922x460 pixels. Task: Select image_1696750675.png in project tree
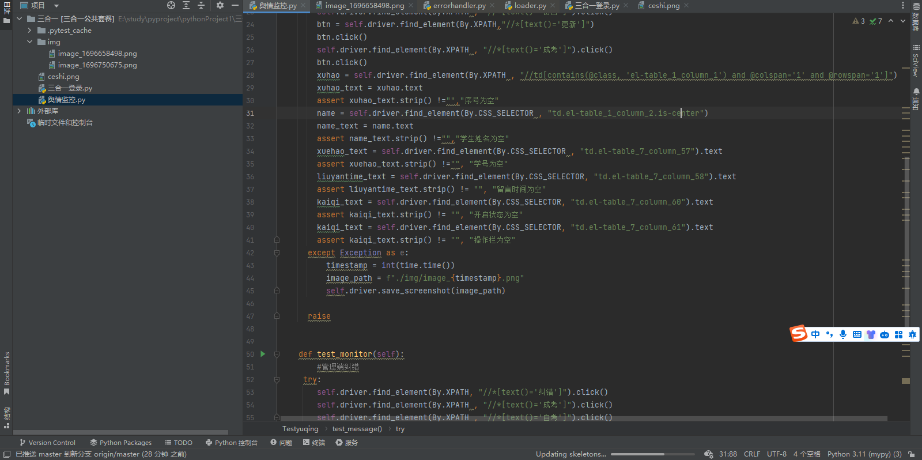coord(97,65)
